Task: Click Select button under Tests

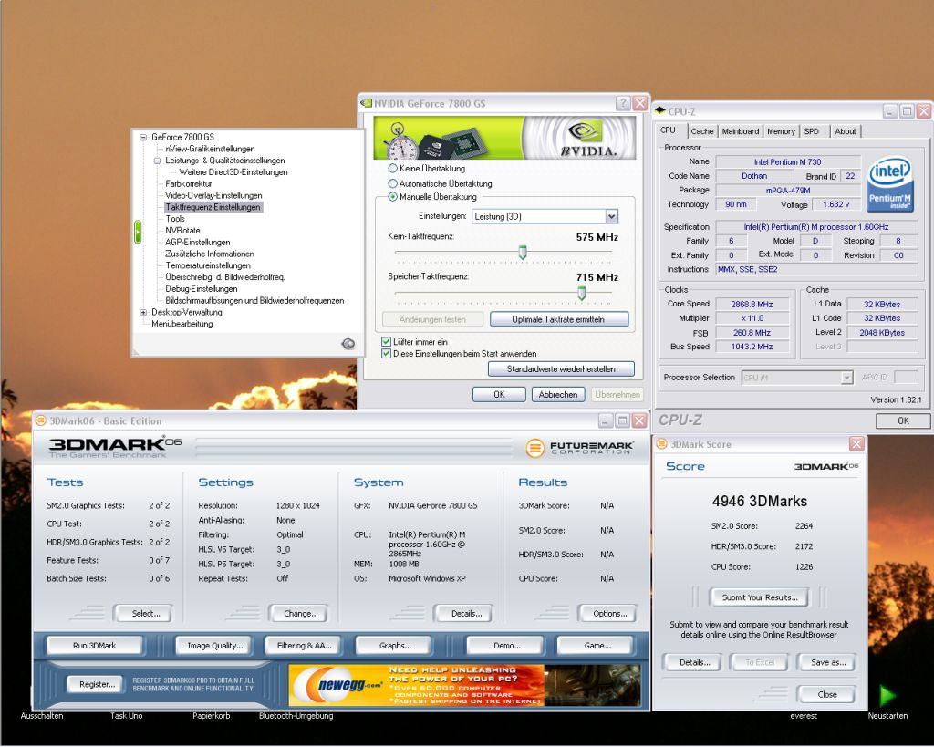Action: click(x=145, y=614)
